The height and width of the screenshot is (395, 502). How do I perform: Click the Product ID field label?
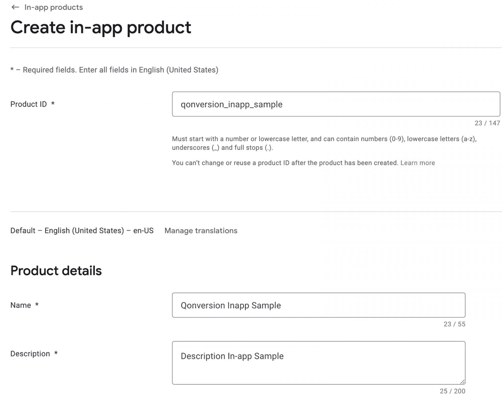coord(29,104)
